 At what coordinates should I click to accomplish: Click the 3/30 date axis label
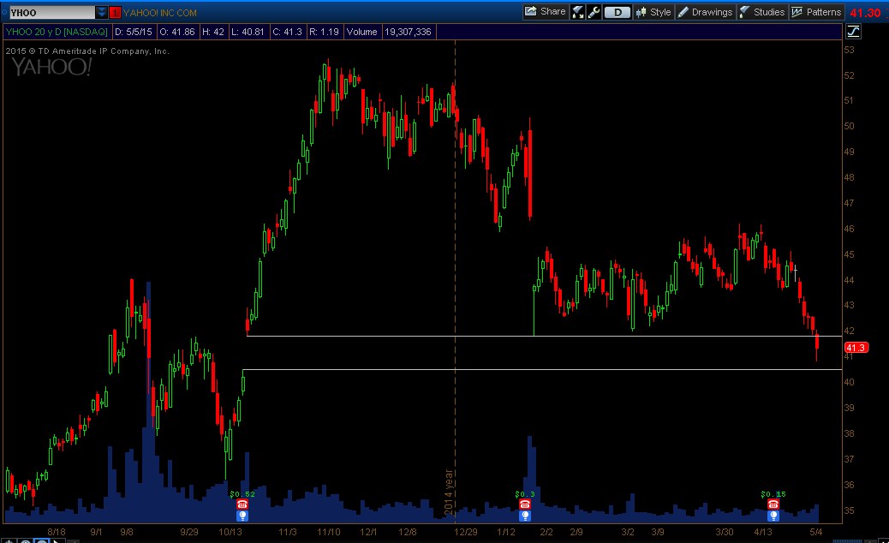click(x=724, y=532)
